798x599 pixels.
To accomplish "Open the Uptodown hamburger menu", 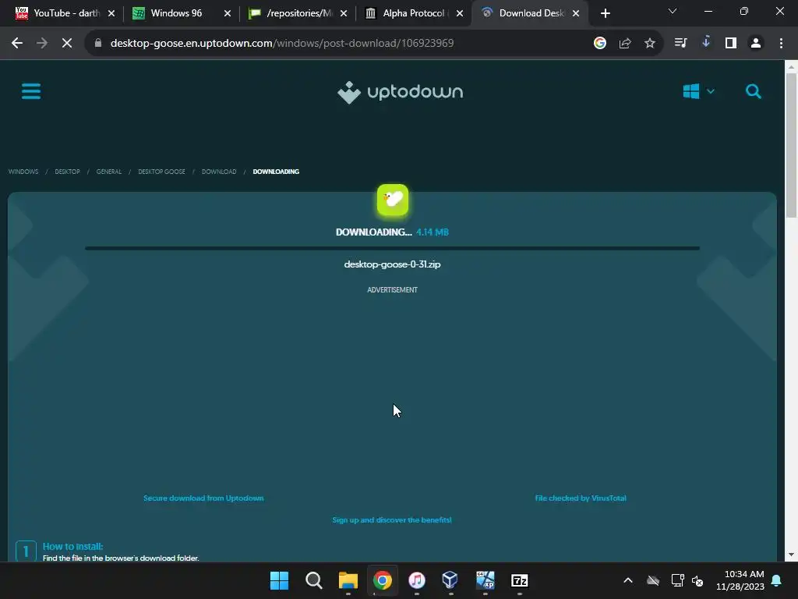I will (31, 92).
